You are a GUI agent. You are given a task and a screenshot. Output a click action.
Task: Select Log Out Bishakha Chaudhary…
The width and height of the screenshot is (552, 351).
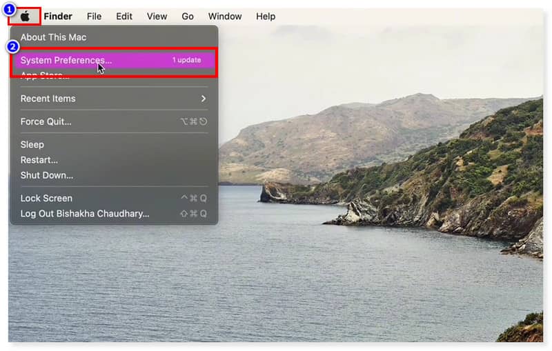tap(114, 214)
